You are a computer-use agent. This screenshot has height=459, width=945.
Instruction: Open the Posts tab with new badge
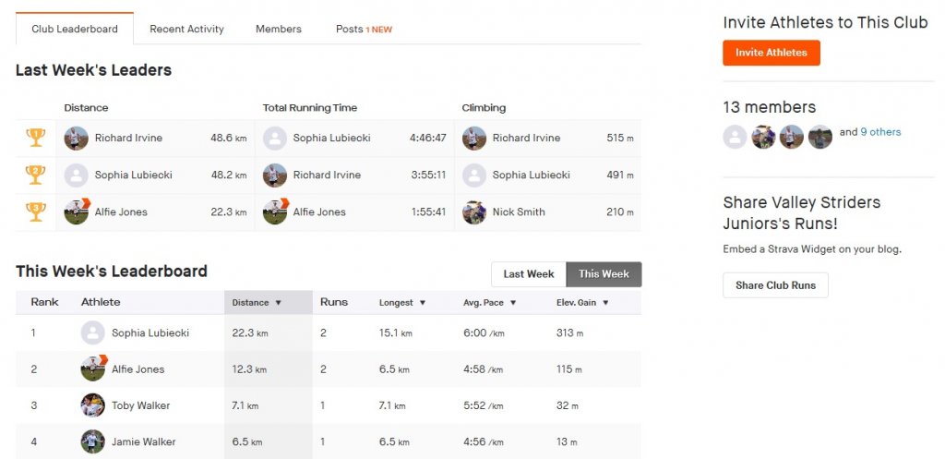364,29
